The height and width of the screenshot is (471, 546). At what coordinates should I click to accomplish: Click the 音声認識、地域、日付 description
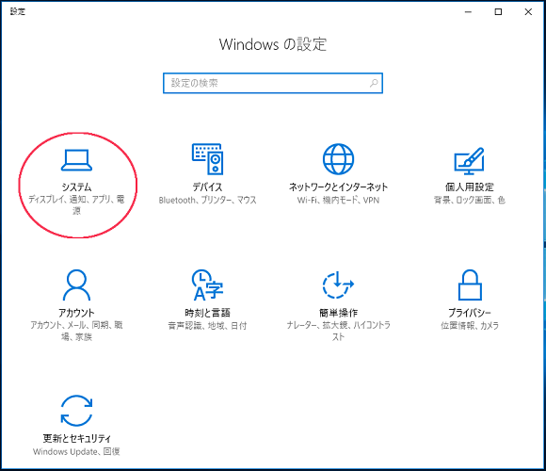pyautogui.click(x=207, y=326)
